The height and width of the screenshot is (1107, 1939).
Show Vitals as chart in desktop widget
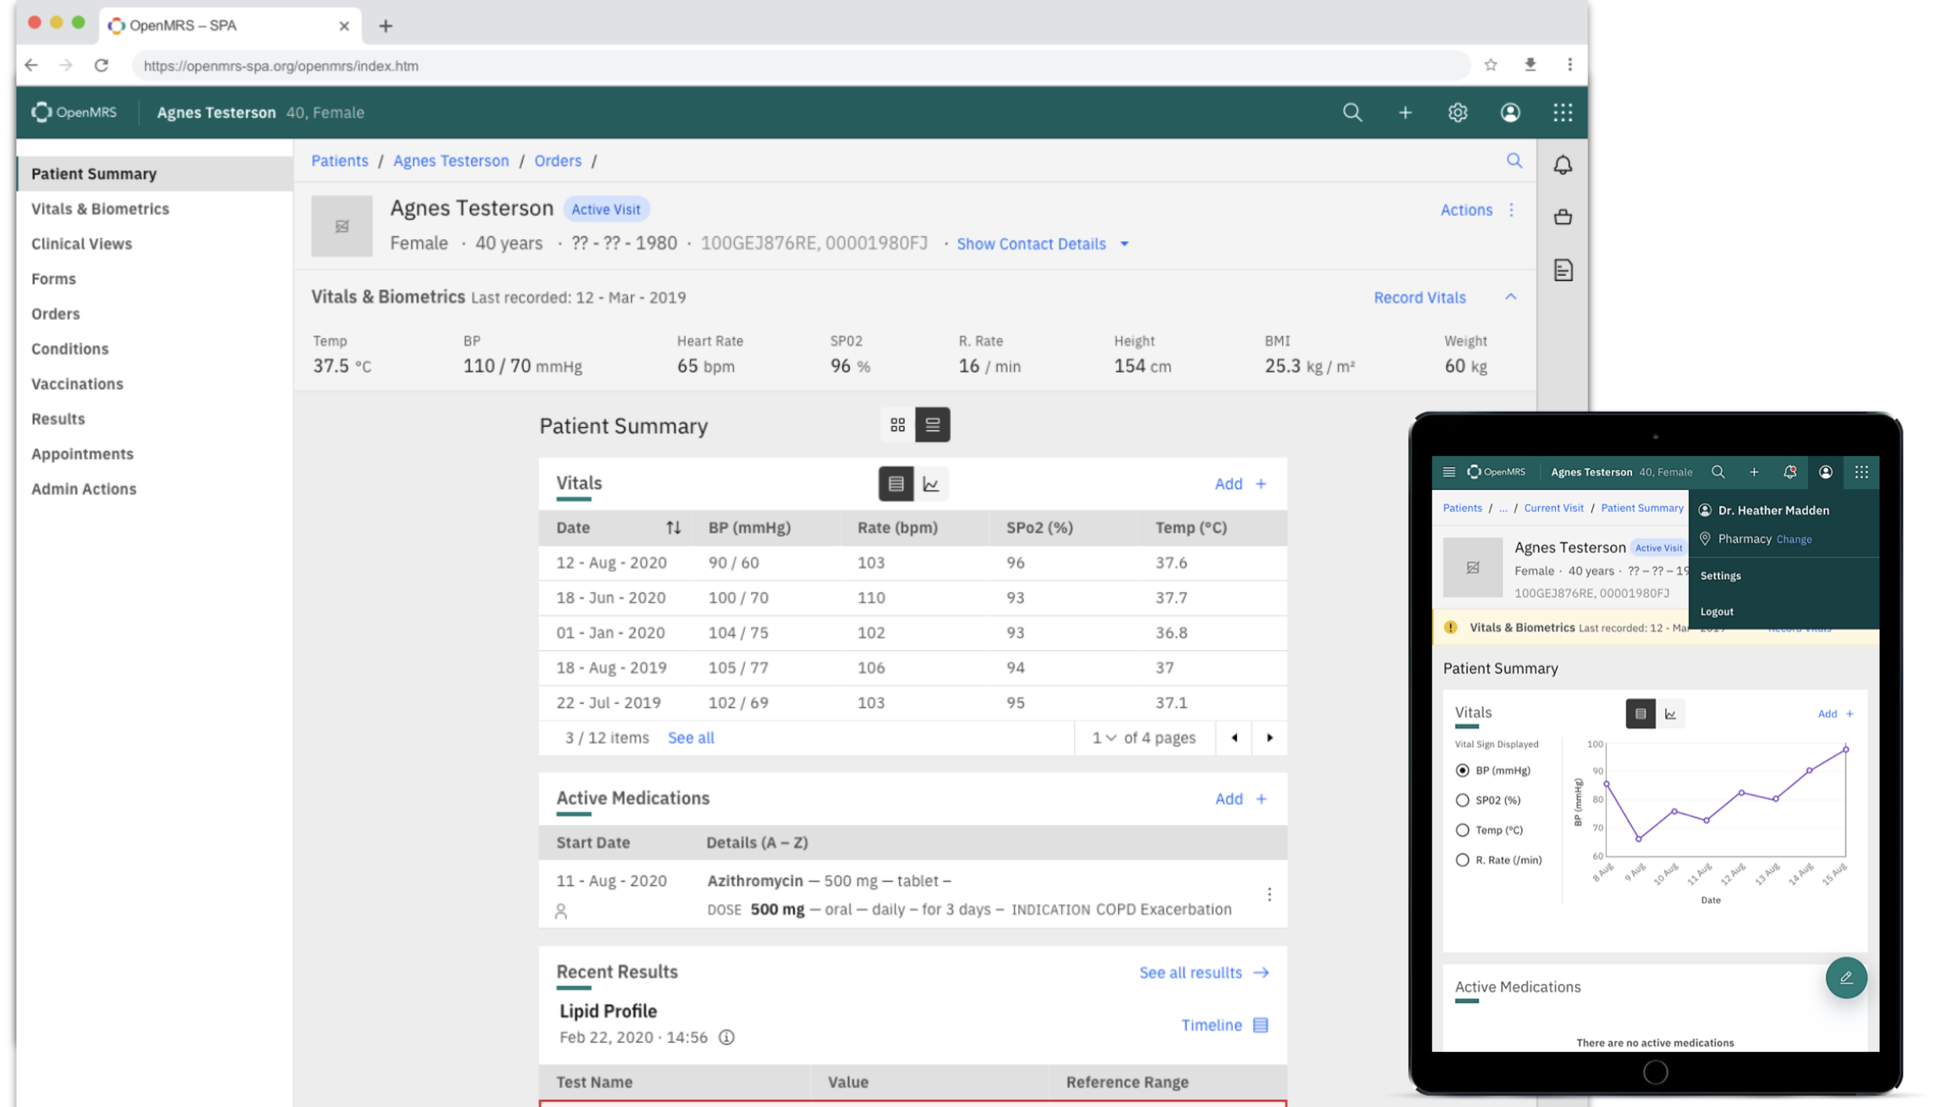pyautogui.click(x=930, y=483)
